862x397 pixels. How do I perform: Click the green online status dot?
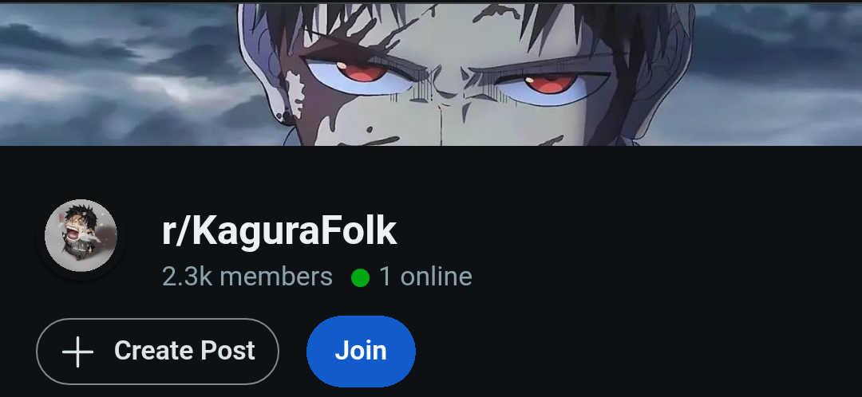click(360, 277)
